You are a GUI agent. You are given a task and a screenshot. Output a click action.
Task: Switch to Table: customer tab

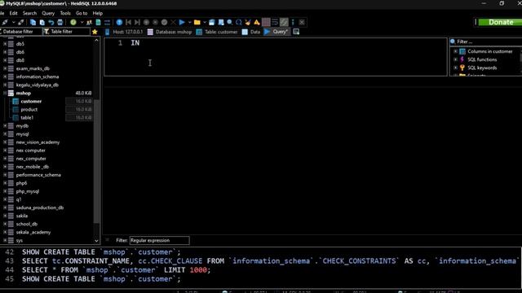tap(217, 32)
